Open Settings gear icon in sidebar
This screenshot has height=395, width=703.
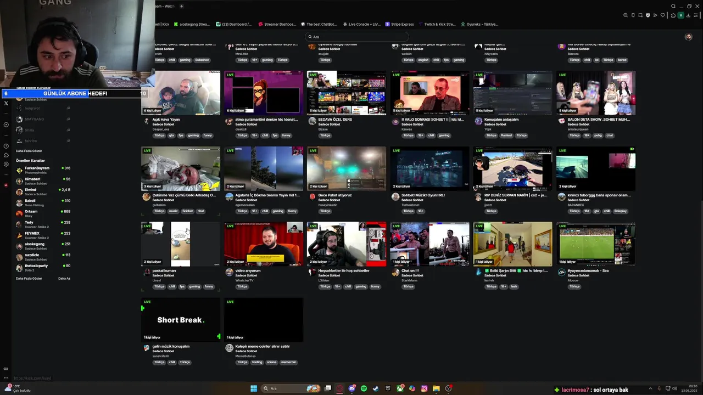6,164
